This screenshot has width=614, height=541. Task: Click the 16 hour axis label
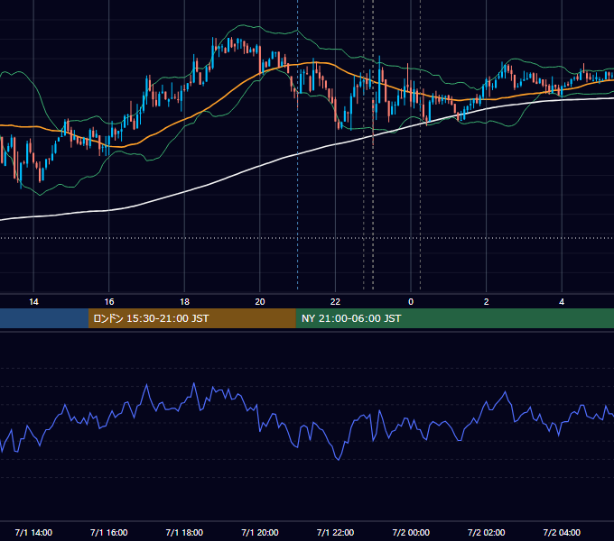point(109,302)
